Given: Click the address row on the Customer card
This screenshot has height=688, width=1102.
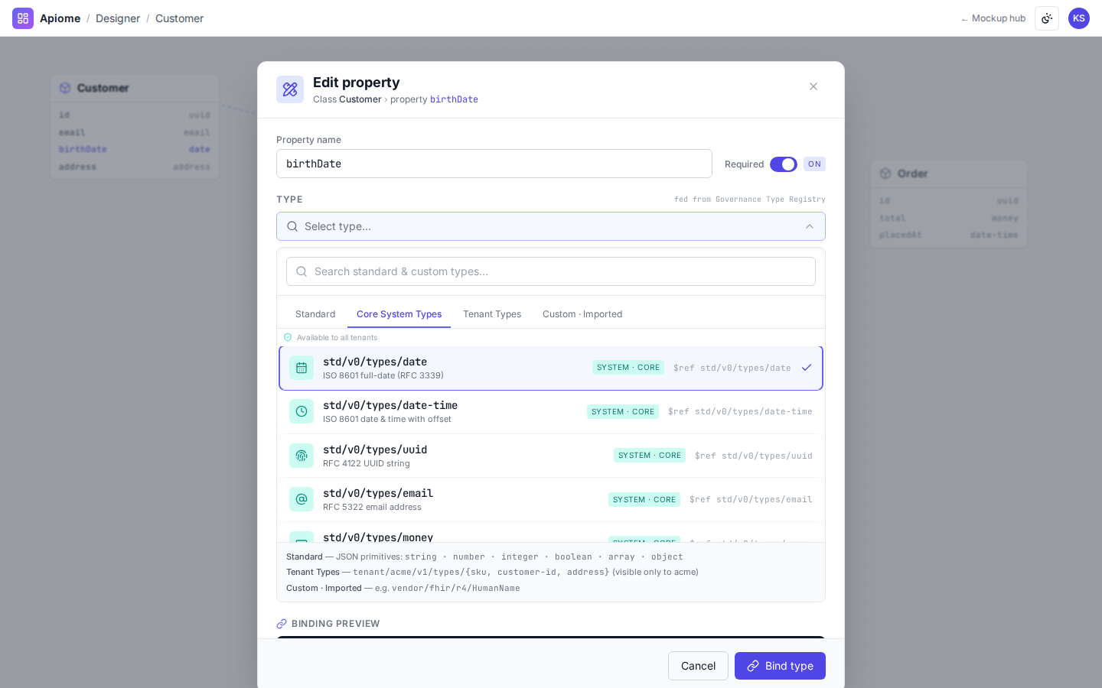Looking at the screenshot, I should pyautogui.click(x=135, y=167).
